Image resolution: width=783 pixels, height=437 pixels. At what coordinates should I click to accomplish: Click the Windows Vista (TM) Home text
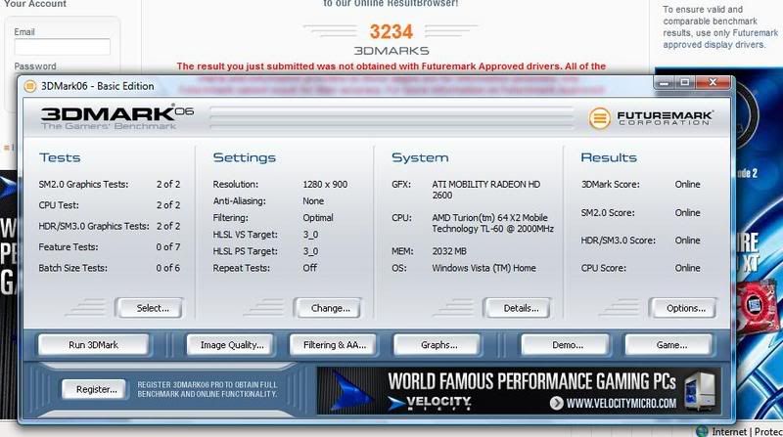(x=484, y=268)
